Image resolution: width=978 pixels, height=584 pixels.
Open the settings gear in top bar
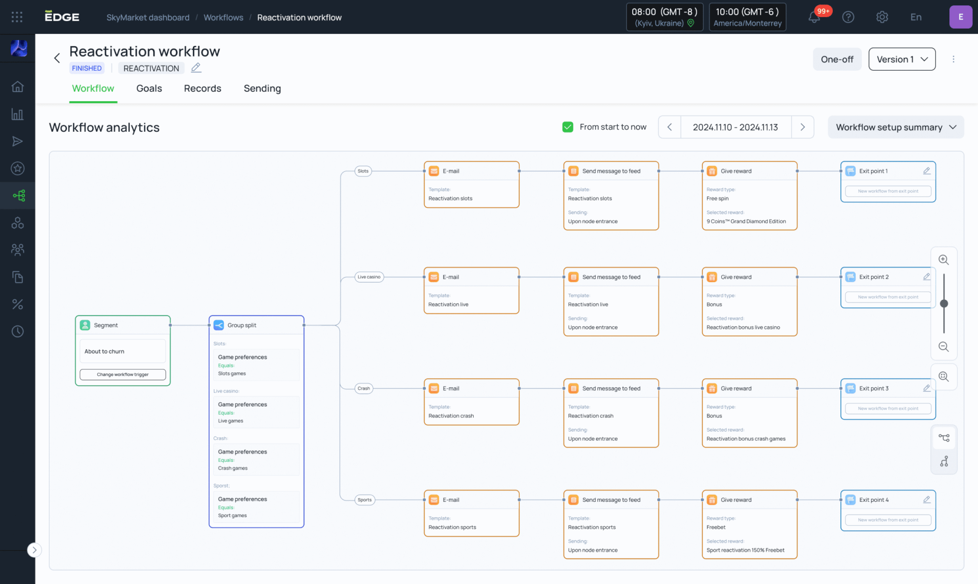tap(882, 17)
